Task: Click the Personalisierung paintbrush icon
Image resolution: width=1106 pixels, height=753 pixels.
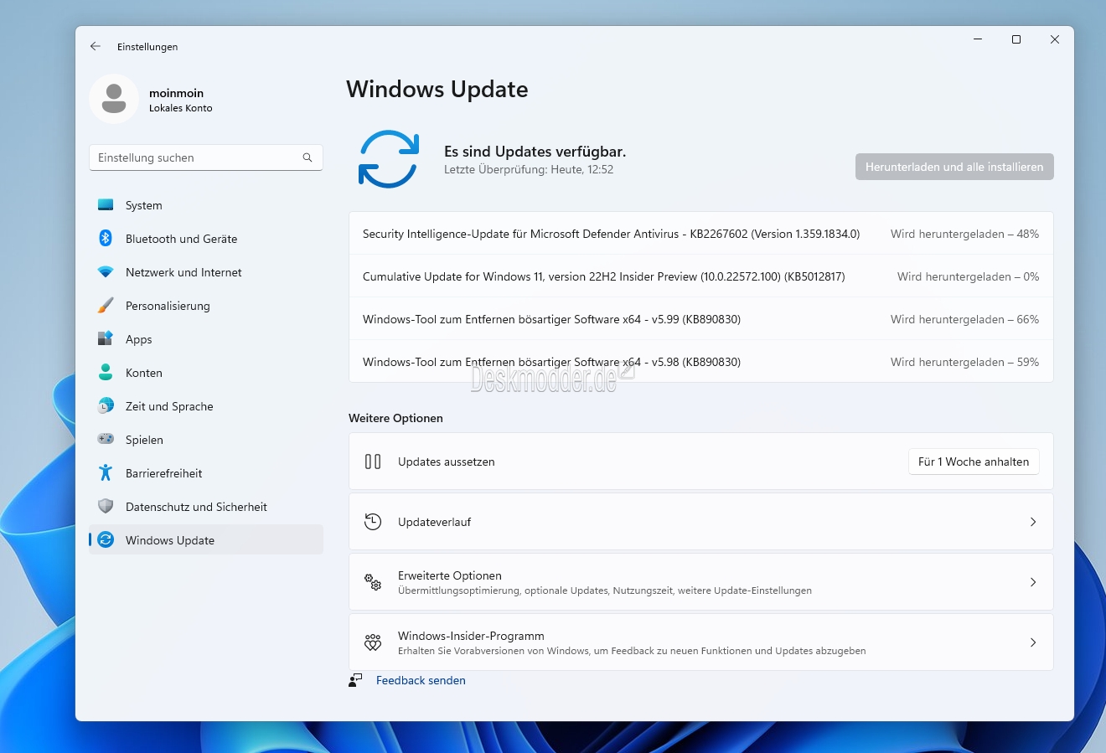Action: 106,306
